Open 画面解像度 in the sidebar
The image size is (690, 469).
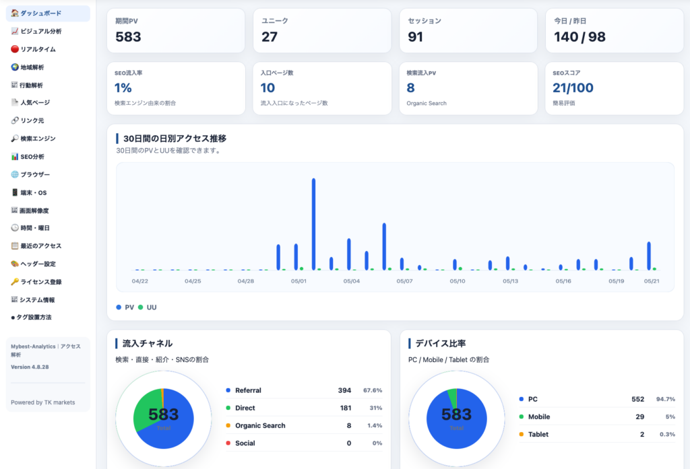pos(48,211)
